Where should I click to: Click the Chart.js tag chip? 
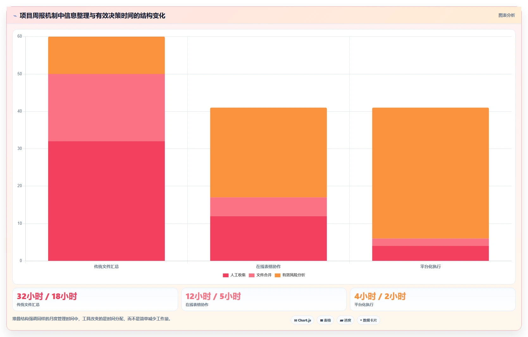click(302, 320)
